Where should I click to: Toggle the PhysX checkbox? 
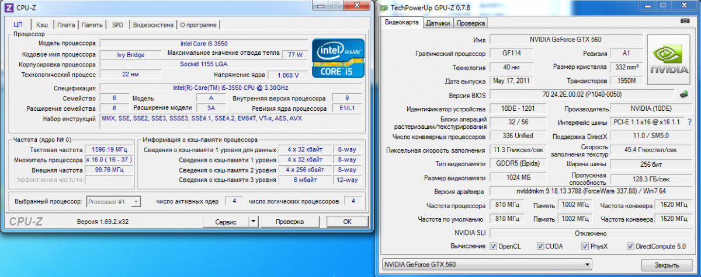click(x=585, y=246)
